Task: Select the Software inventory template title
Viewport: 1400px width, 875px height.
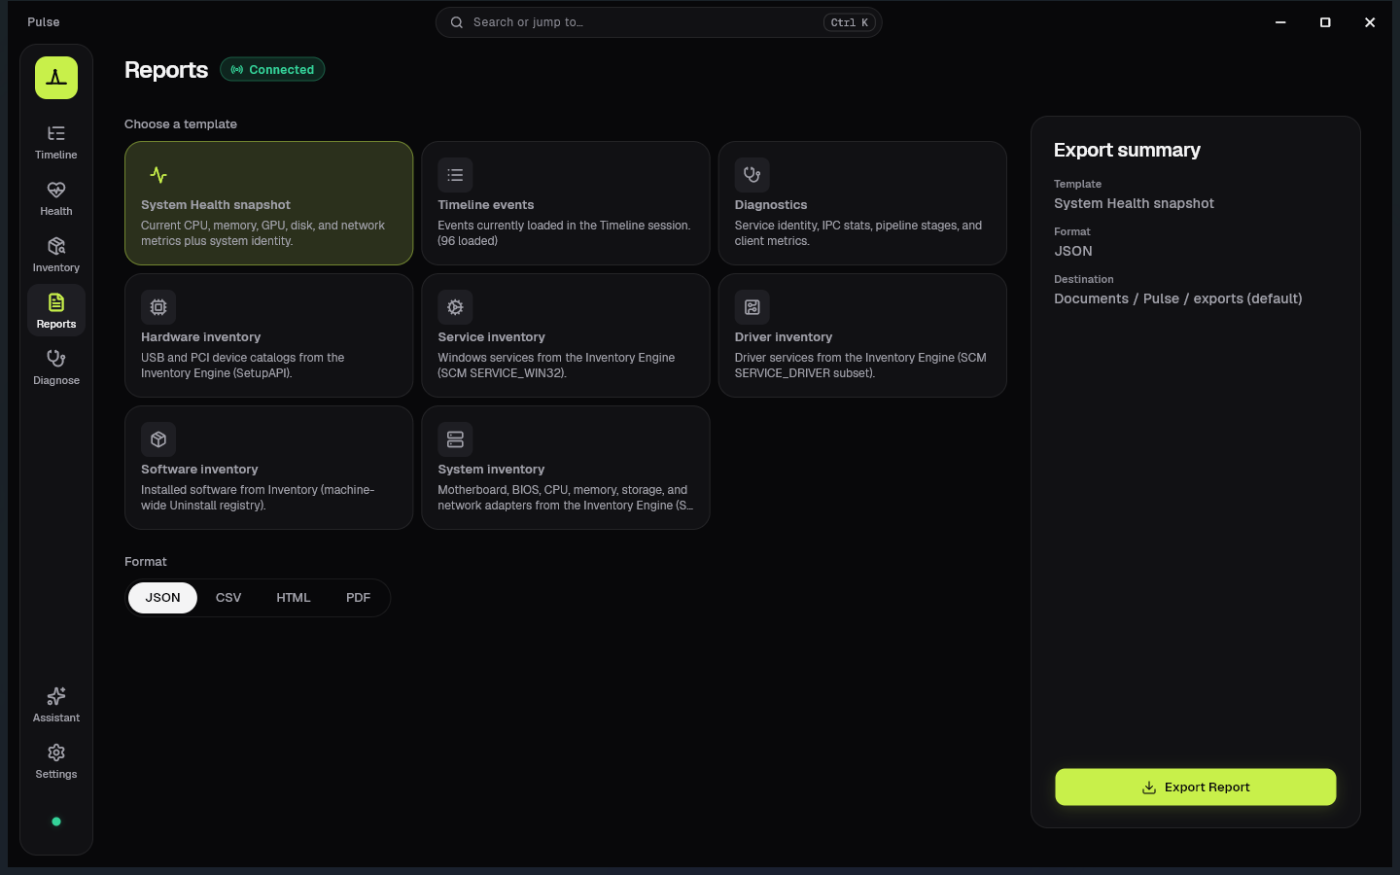Action: click(199, 470)
